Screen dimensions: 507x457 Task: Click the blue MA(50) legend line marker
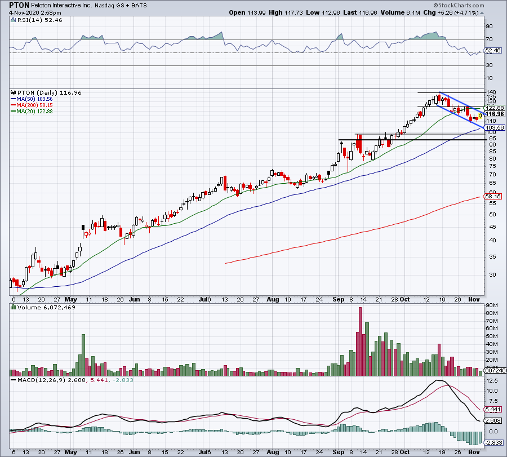point(14,99)
